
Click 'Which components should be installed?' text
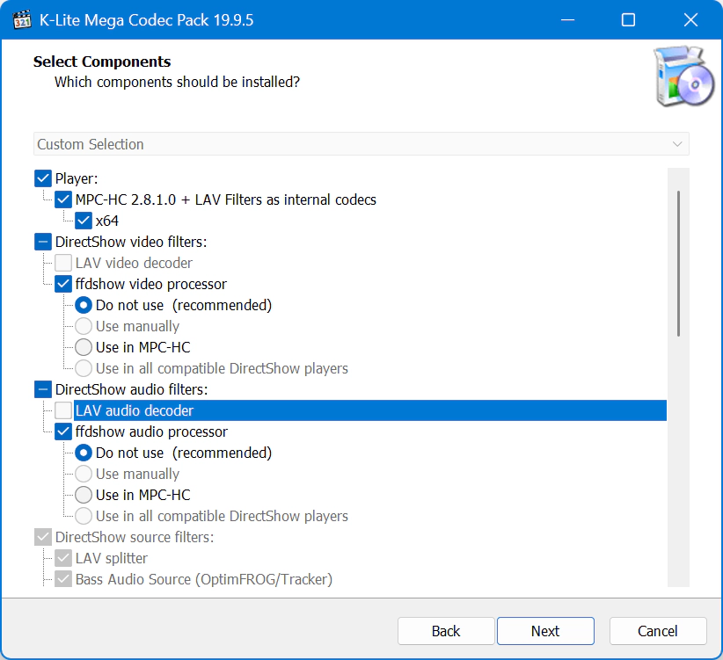point(177,82)
